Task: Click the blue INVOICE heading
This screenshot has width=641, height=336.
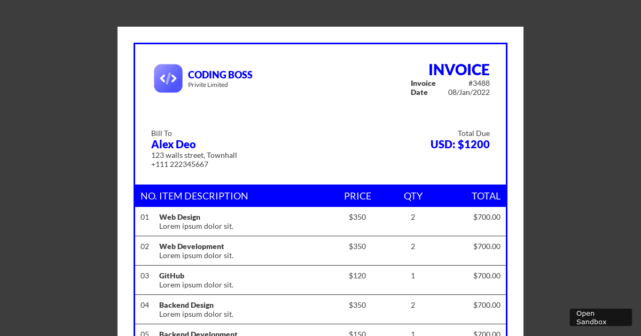Action: point(459,69)
